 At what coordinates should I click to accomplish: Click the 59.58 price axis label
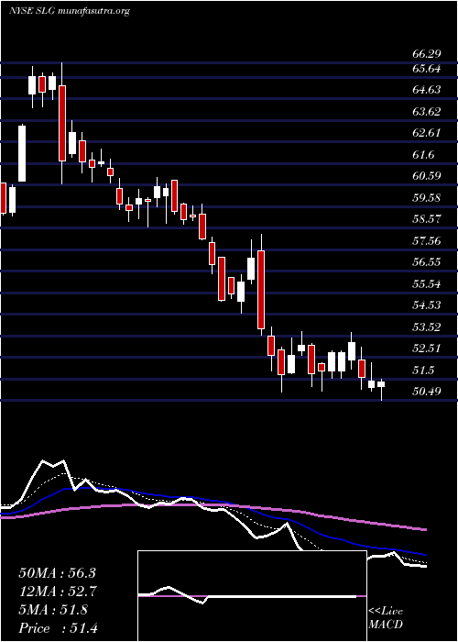coord(426,198)
